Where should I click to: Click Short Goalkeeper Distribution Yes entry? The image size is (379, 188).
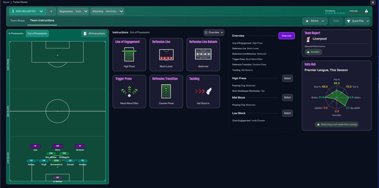pyautogui.click(x=248, y=91)
